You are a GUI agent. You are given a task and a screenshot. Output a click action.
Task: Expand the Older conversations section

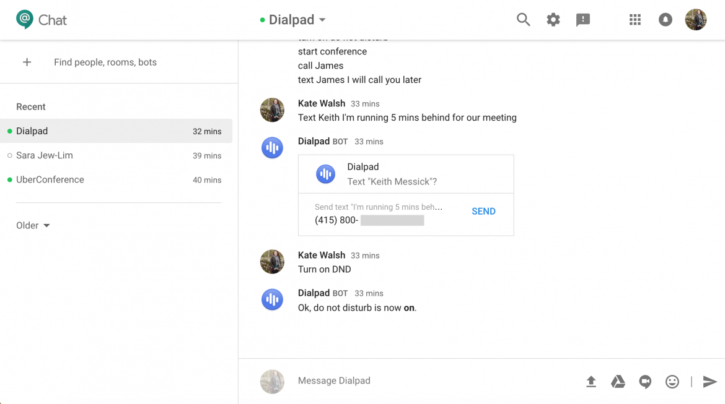pyautogui.click(x=33, y=225)
